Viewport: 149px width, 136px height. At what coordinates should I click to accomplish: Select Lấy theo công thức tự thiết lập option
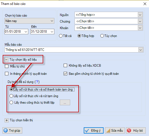[11, 103]
